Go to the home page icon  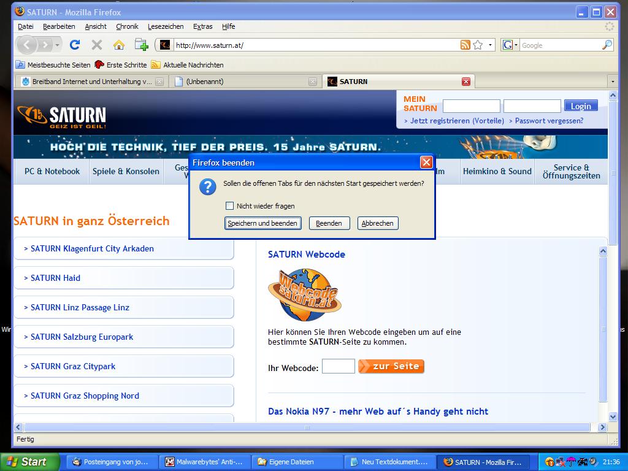click(118, 44)
